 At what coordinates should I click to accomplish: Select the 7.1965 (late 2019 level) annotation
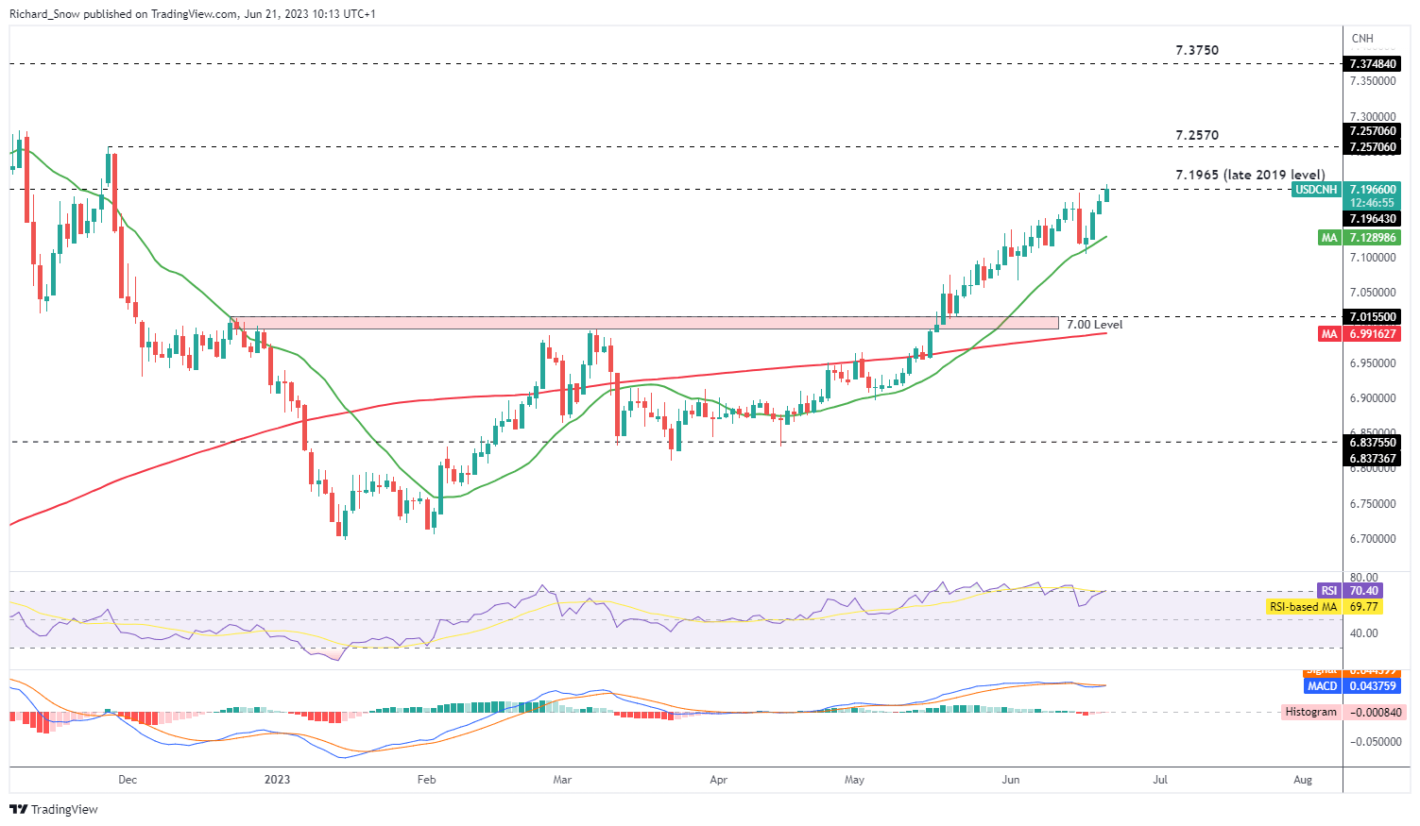[x=1250, y=175]
